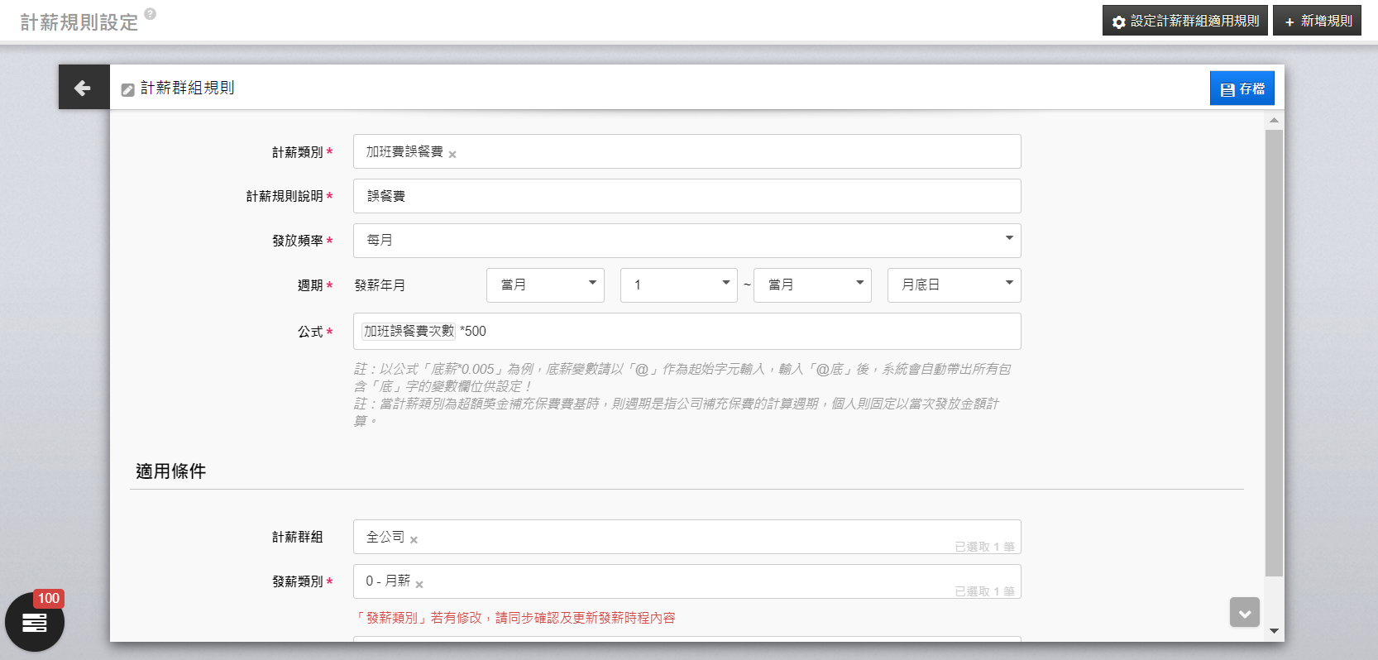This screenshot has height=660, width=1378.
Task: Remove the 加班費誤餐費 tag
Action: pyautogui.click(x=452, y=155)
